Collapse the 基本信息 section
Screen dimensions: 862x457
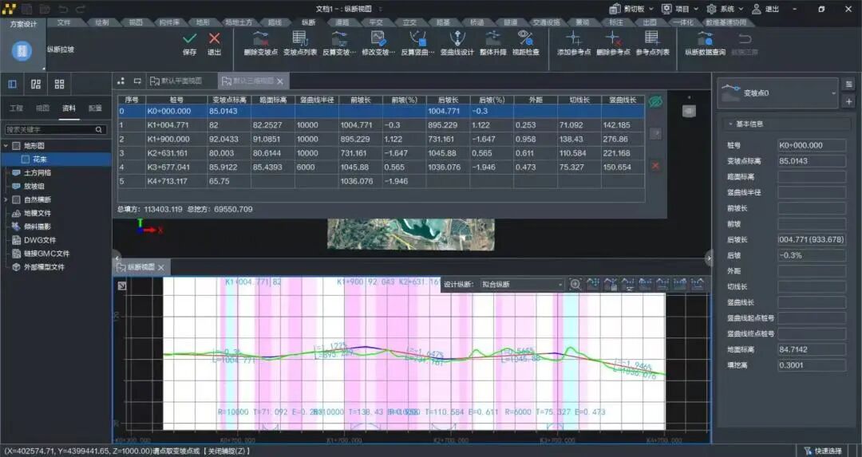click(730, 124)
